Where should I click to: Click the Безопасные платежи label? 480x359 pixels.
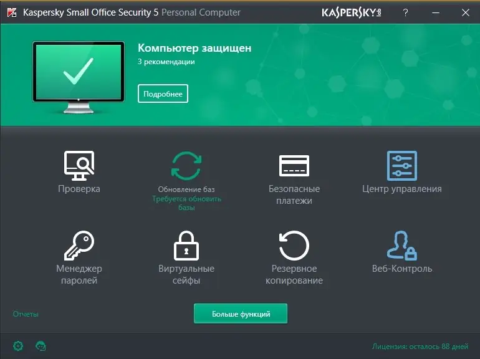(294, 194)
